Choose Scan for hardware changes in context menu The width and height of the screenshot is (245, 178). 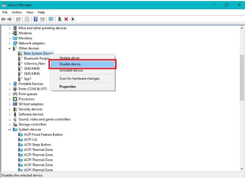click(x=82, y=78)
